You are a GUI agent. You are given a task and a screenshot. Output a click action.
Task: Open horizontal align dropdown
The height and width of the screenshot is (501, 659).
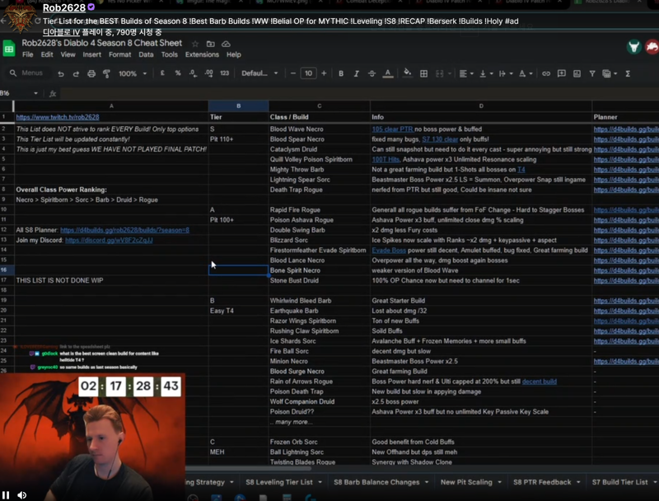(466, 73)
